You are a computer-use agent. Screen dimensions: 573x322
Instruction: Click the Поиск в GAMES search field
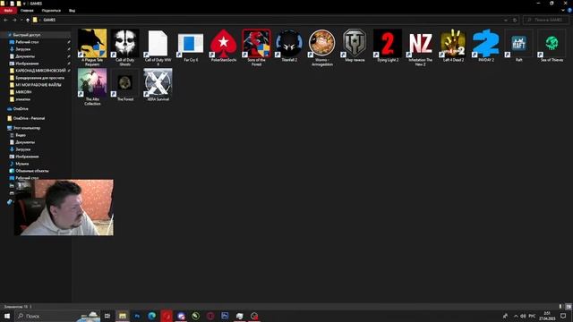pos(546,20)
